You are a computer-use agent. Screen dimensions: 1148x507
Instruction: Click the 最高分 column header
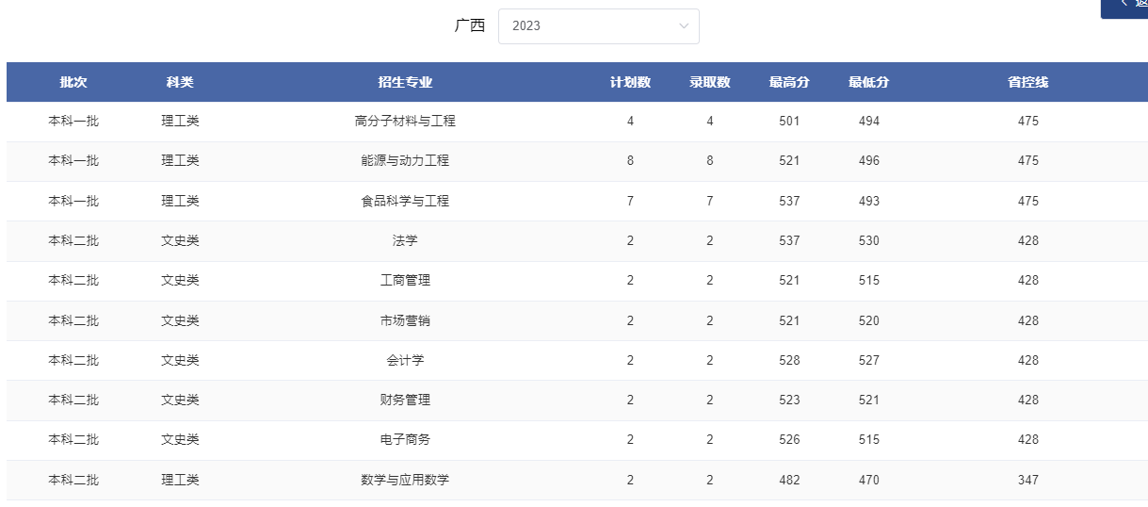pyautogui.click(x=789, y=82)
